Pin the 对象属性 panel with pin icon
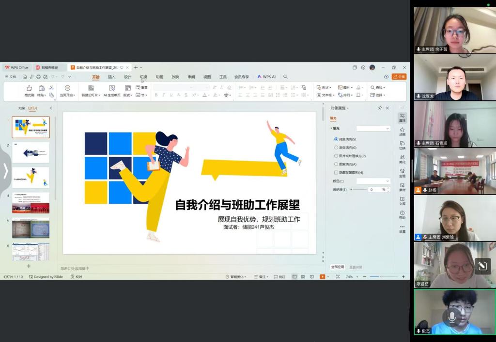 click(380, 108)
